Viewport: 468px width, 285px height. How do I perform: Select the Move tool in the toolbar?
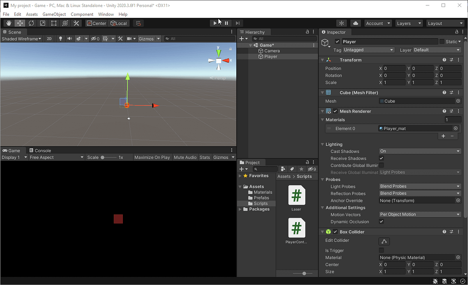(20, 23)
